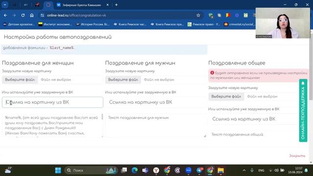The height and width of the screenshot is (176, 313).
Task: Click the address bar URL online-lead.ru
Action: 76,15
